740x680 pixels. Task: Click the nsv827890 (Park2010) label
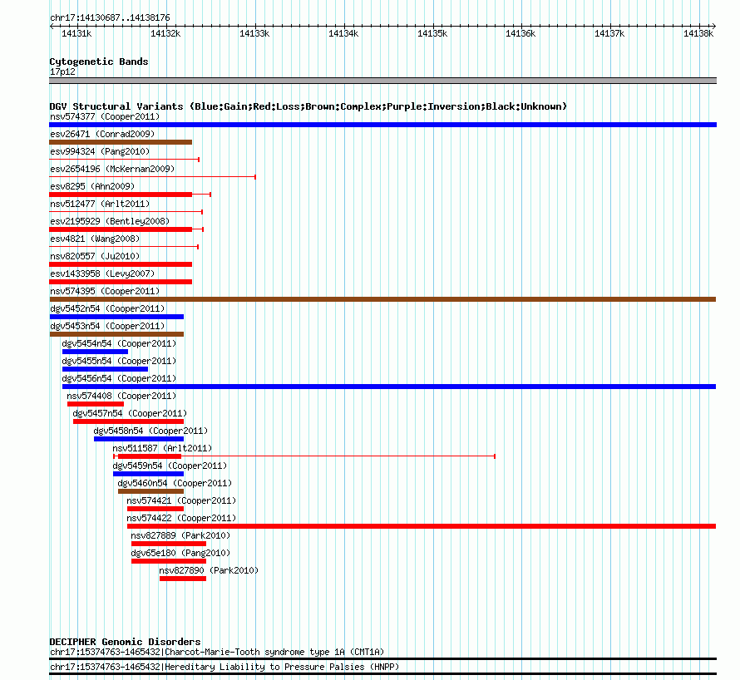[209, 570]
